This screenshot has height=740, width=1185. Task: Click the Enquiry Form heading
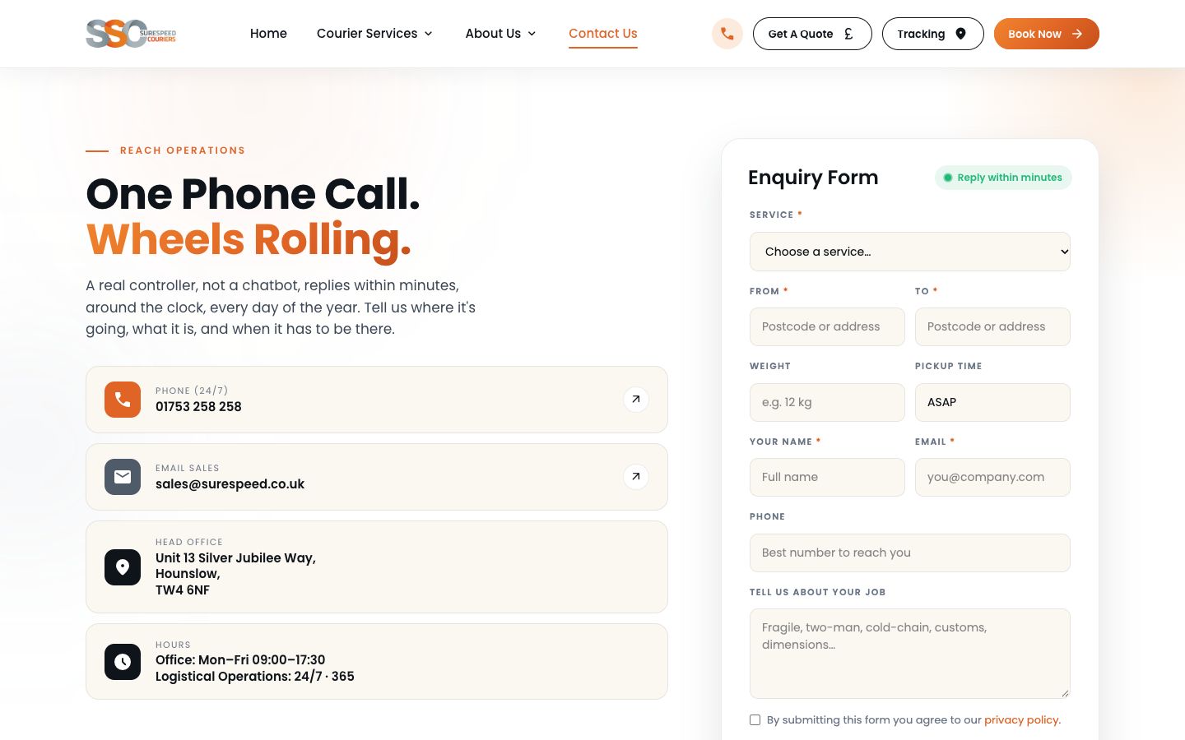(x=813, y=178)
